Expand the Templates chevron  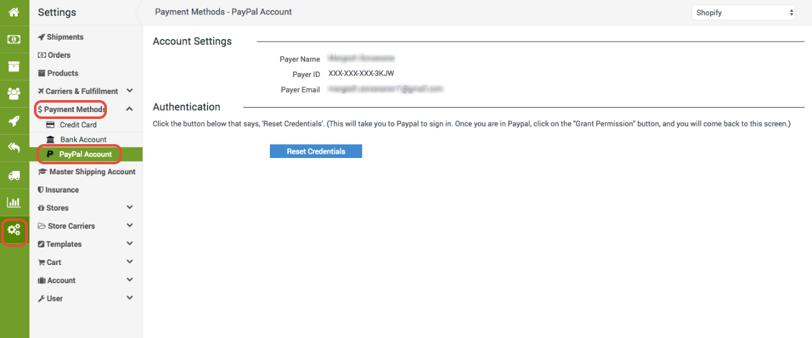pyautogui.click(x=130, y=244)
